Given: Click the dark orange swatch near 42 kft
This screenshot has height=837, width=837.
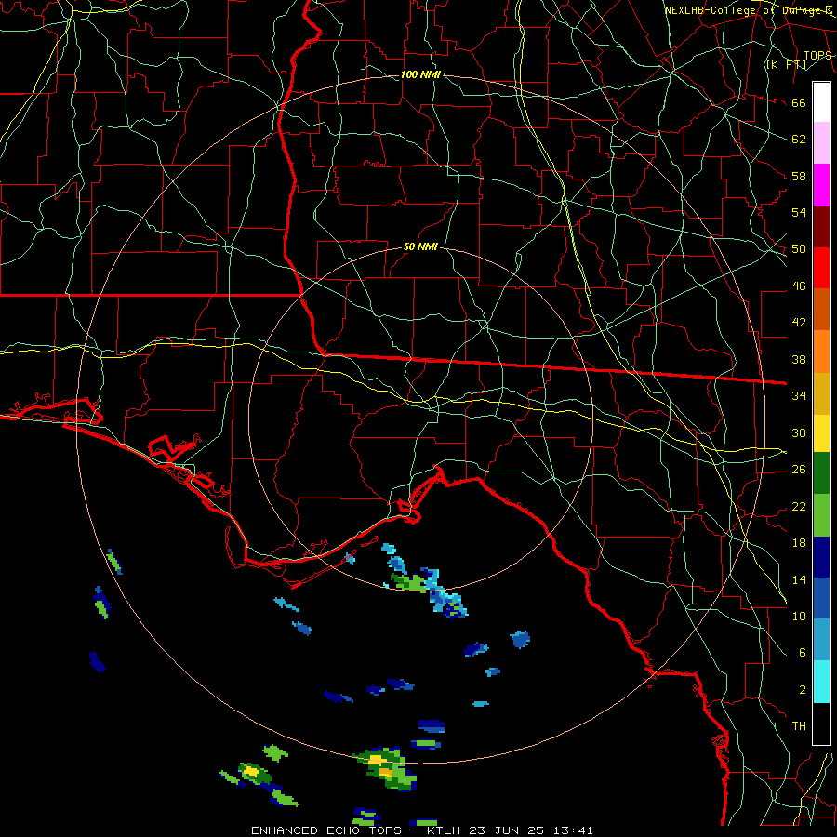Looking at the screenshot, I should (821, 310).
